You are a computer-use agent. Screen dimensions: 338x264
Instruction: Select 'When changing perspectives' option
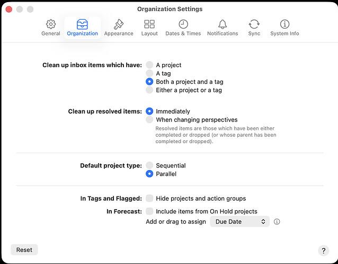pos(150,120)
